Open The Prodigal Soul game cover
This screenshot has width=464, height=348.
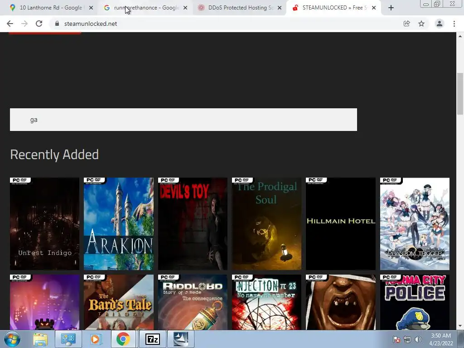pos(266,224)
